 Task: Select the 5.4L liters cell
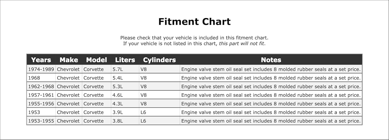[x=118, y=78]
